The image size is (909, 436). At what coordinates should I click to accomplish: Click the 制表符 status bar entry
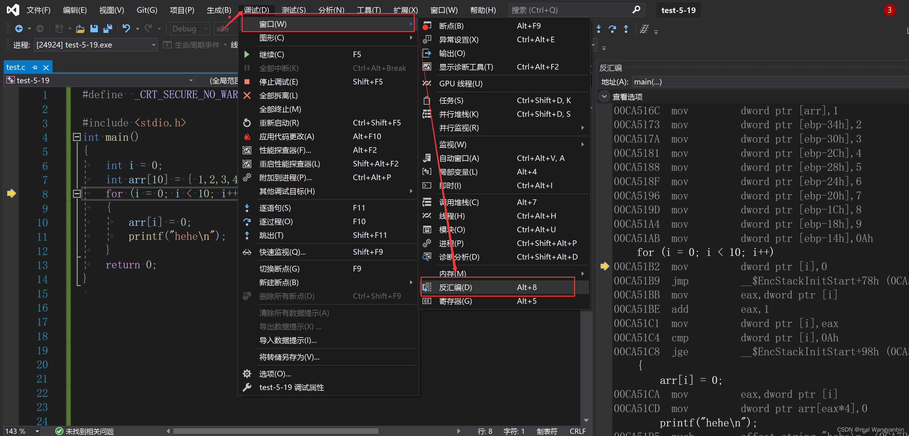pyautogui.click(x=546, y=431)
